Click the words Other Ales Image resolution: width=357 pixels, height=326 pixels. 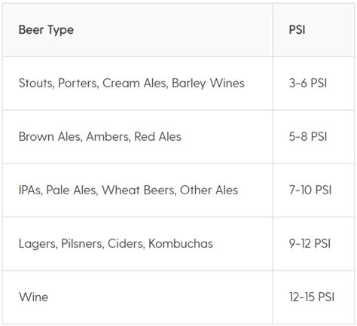click(209, 190)
